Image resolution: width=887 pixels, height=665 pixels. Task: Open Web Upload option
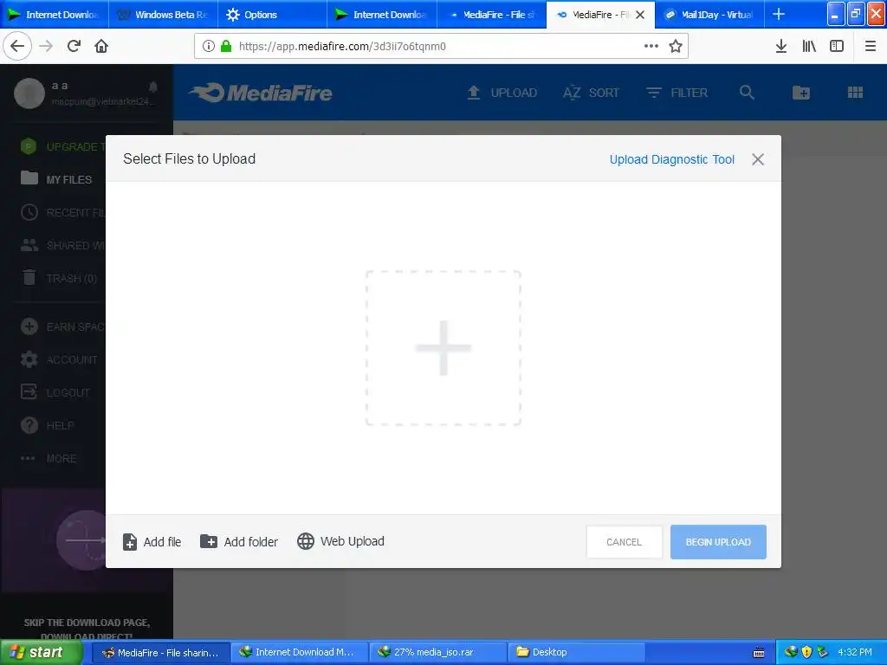click(x=340, y=541)
